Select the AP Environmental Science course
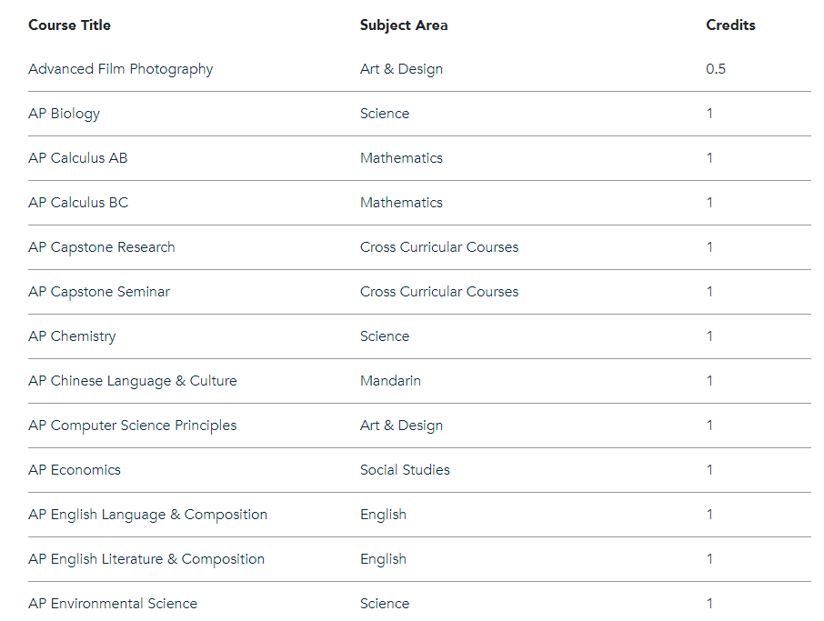The height and width of the screenshot is (621, 824). coord(112,604)
